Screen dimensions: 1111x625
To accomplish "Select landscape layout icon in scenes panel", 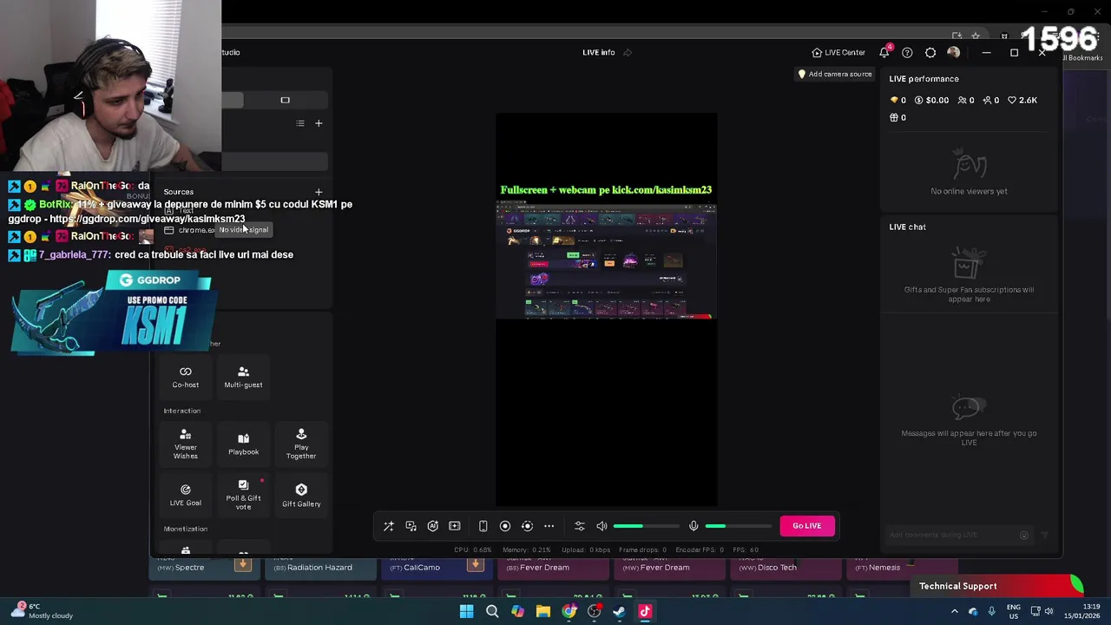I will click(x=285, y=100).
